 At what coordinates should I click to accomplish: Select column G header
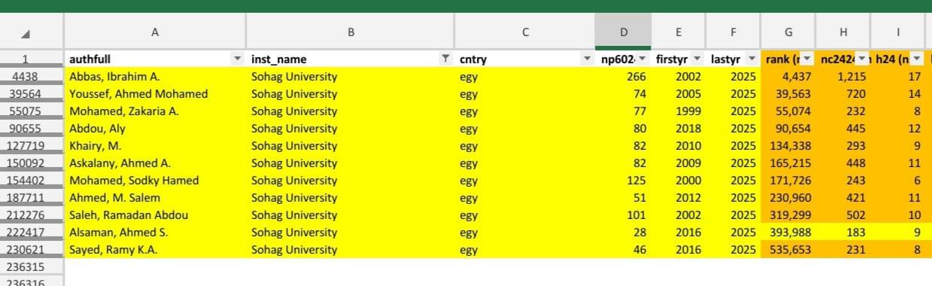click(x=788, y=32)
